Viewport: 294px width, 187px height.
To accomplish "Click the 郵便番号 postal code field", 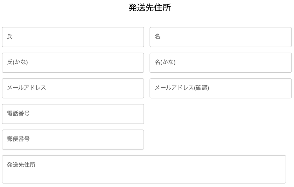I will [x=73, y=140].
